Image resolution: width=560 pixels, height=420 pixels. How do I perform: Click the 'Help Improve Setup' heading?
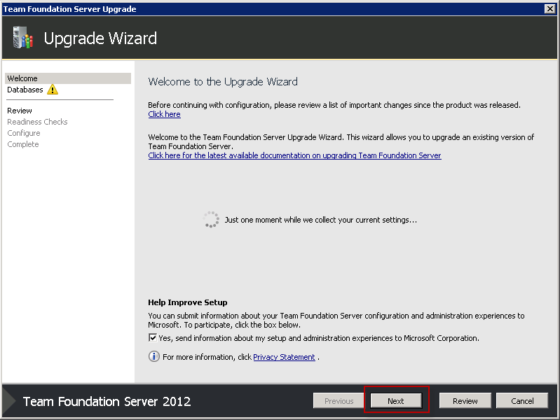pyautogui.click(x=188, y=302)
